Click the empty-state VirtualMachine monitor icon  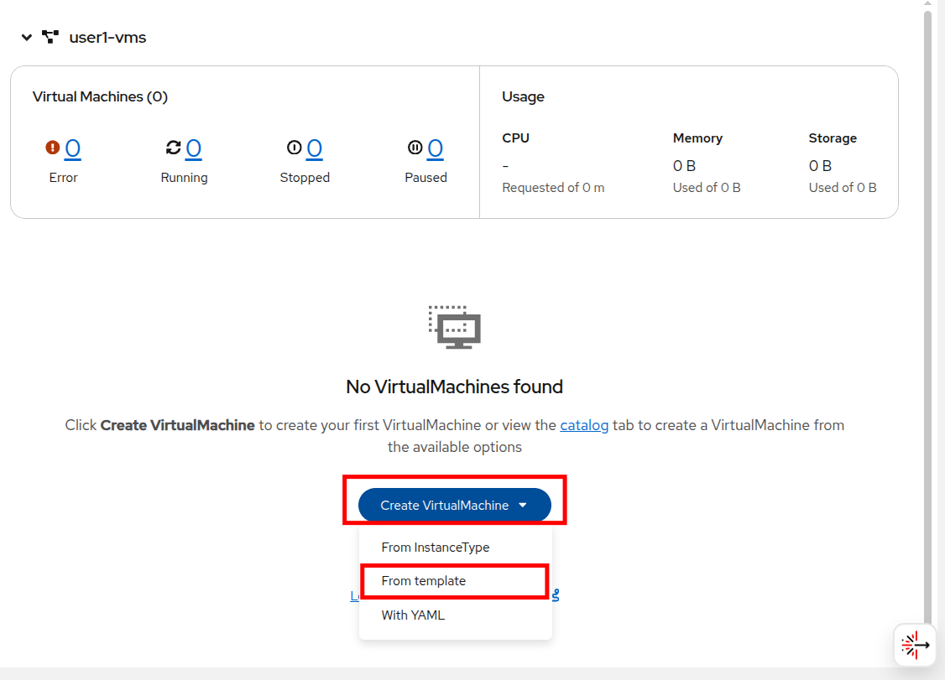point(454,327)
